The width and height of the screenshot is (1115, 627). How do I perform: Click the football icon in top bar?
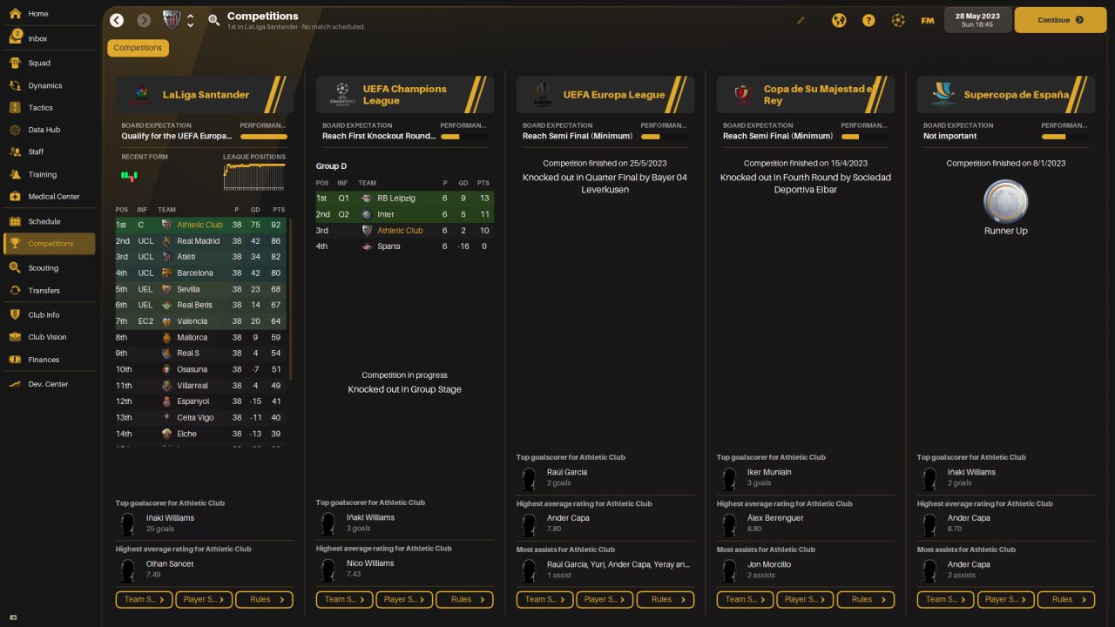[x=898, y=20]
